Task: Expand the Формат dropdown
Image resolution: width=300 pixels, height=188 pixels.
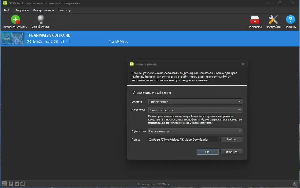Action: click(195, 102)
